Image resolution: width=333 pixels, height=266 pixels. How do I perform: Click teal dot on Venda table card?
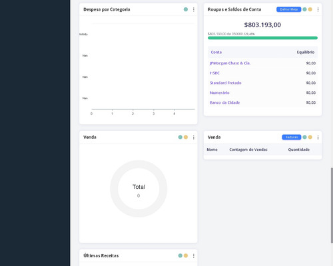(304, 137)
